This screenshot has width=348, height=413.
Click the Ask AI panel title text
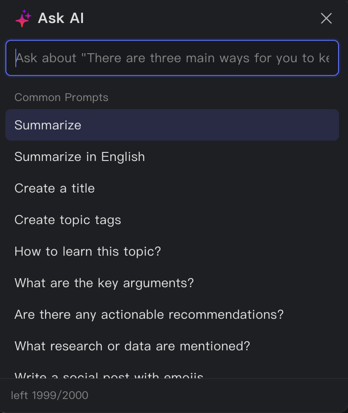click(61, 18)
